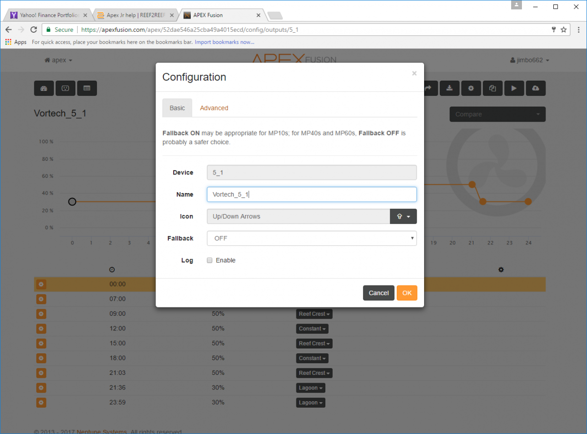587x434 pixels.
Task: Open the icon picker dropdown button
Action: point(403,217)
